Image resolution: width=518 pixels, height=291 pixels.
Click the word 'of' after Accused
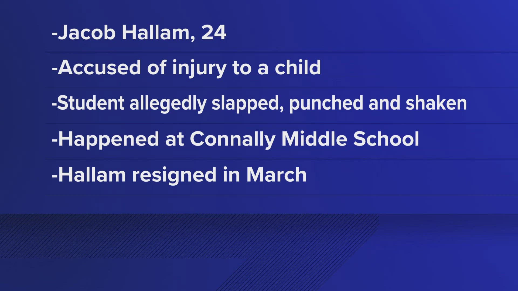click(156, 67)
